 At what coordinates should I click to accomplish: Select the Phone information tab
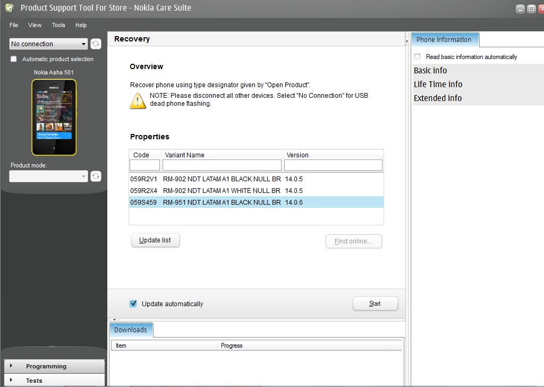[x=445, y=39]
